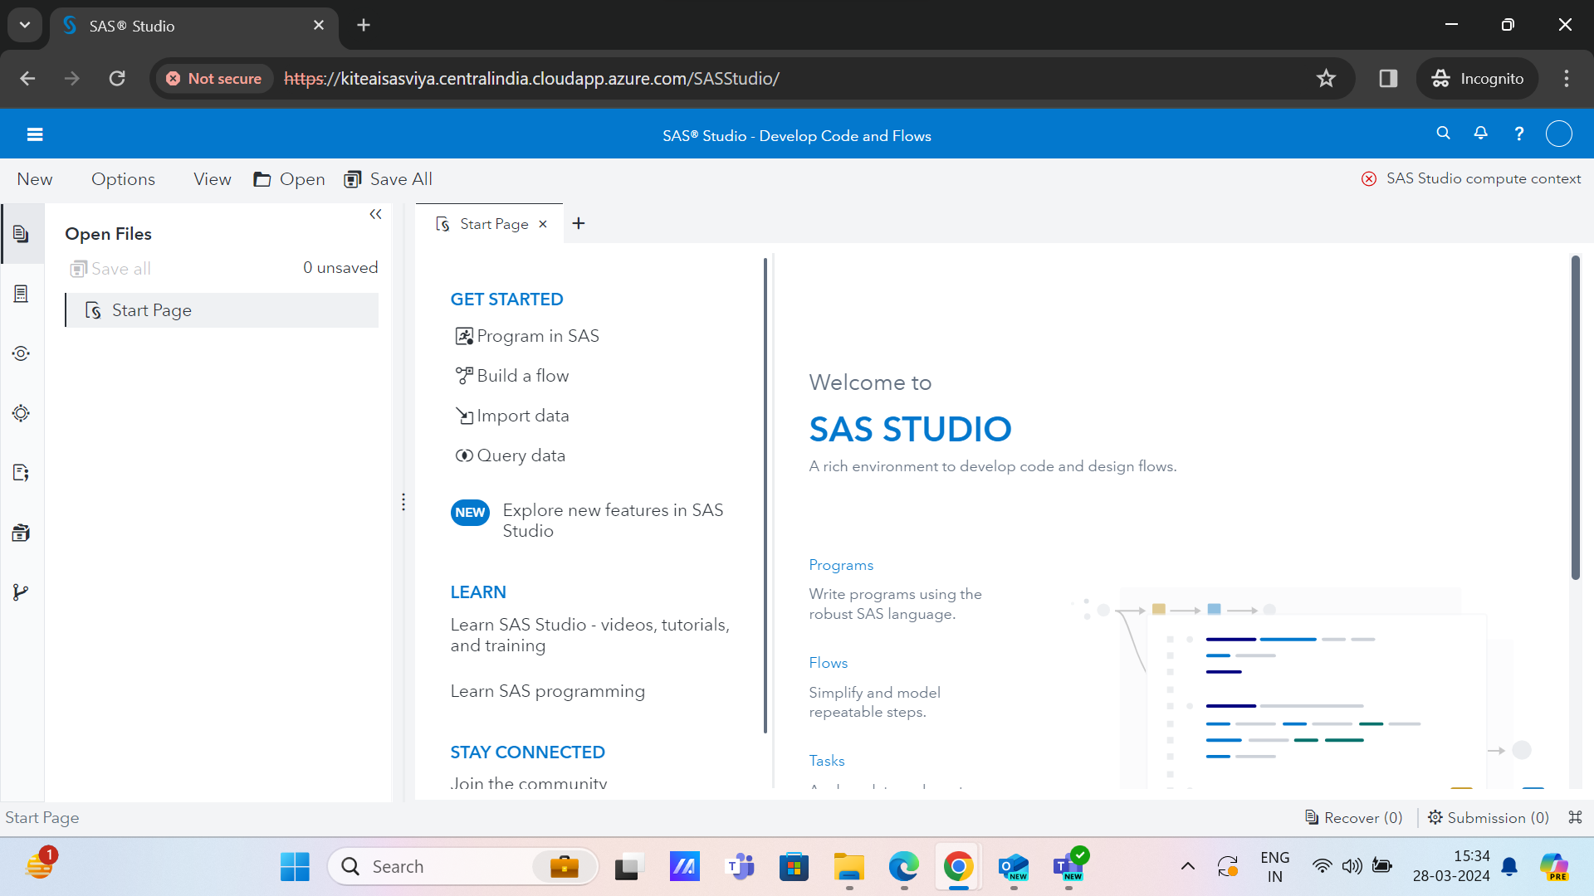Open the Libraries sidebar panel icon
This screenshot has height=896, width=1594.
click(22, 533)
